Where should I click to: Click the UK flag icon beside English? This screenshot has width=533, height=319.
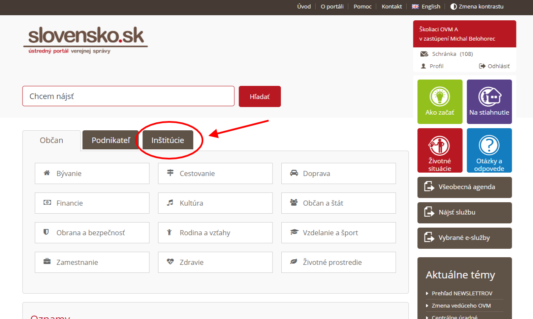pos(415,6)
